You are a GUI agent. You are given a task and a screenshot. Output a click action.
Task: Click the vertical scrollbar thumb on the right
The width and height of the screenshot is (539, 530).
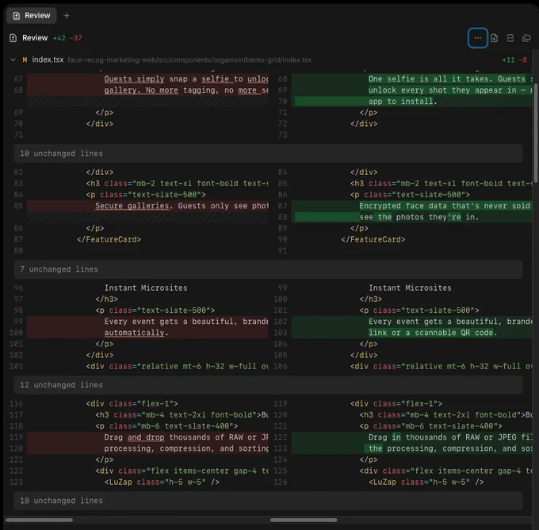536,116
